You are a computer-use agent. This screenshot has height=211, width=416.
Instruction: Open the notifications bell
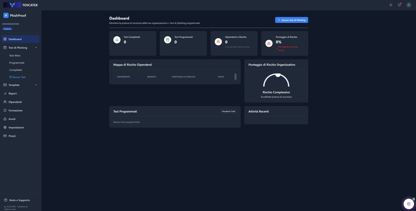pos(399,5)
